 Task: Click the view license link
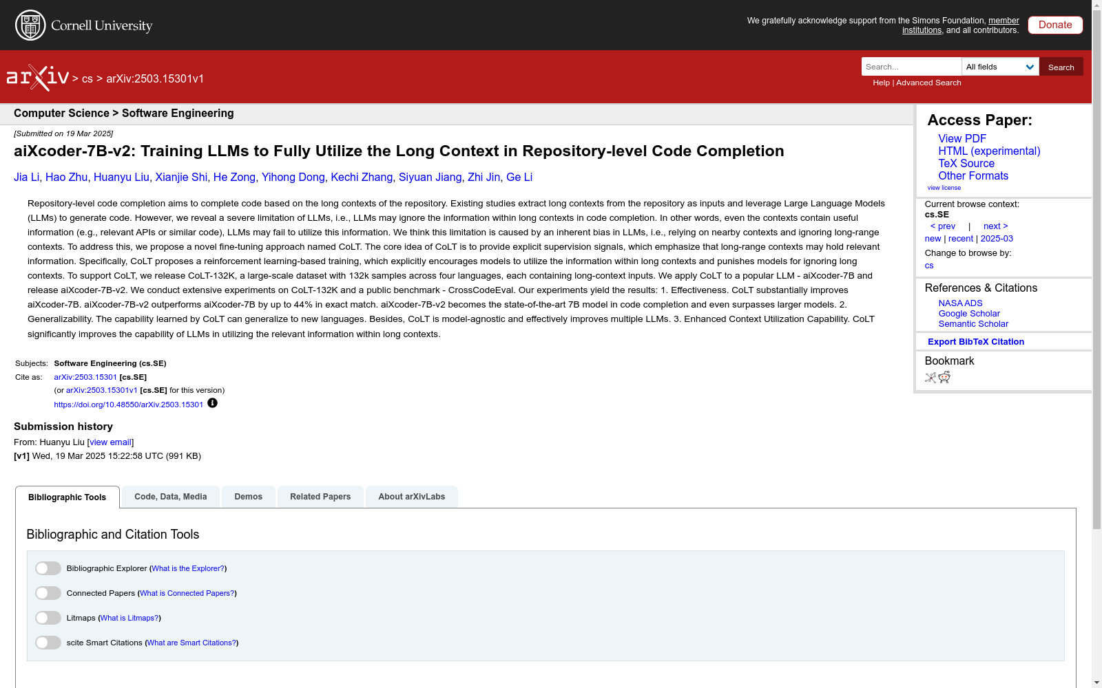[x=944, y=188]
